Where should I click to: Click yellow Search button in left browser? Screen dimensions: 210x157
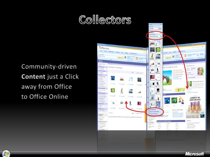[x=120, y=58]
